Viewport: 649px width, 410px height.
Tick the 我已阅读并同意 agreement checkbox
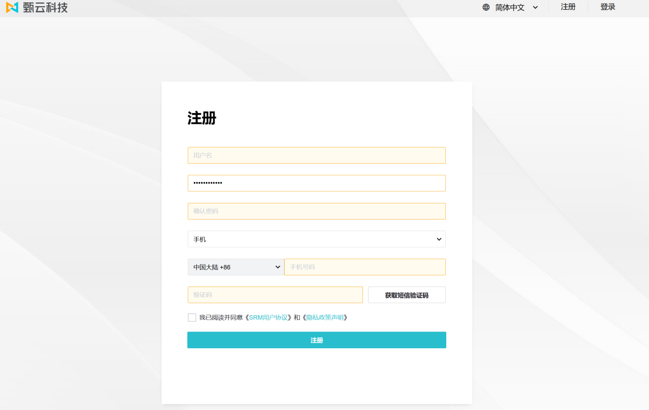[x=192, y=317]
